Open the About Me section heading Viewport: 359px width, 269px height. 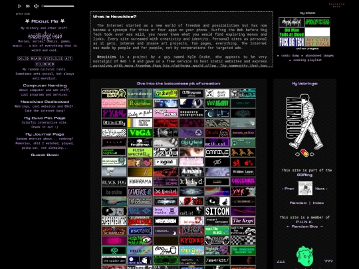[45, 21]
